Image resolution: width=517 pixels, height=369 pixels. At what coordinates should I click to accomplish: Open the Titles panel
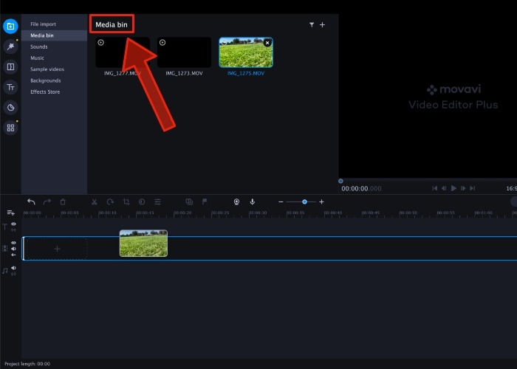point(10,87)
